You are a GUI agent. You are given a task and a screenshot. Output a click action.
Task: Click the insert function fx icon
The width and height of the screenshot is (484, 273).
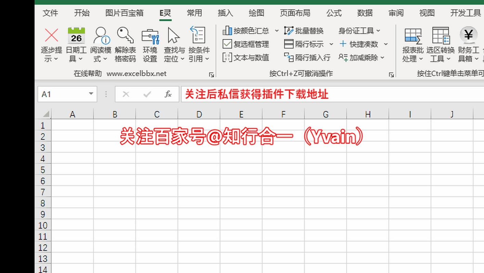click(x=168, y=94)
